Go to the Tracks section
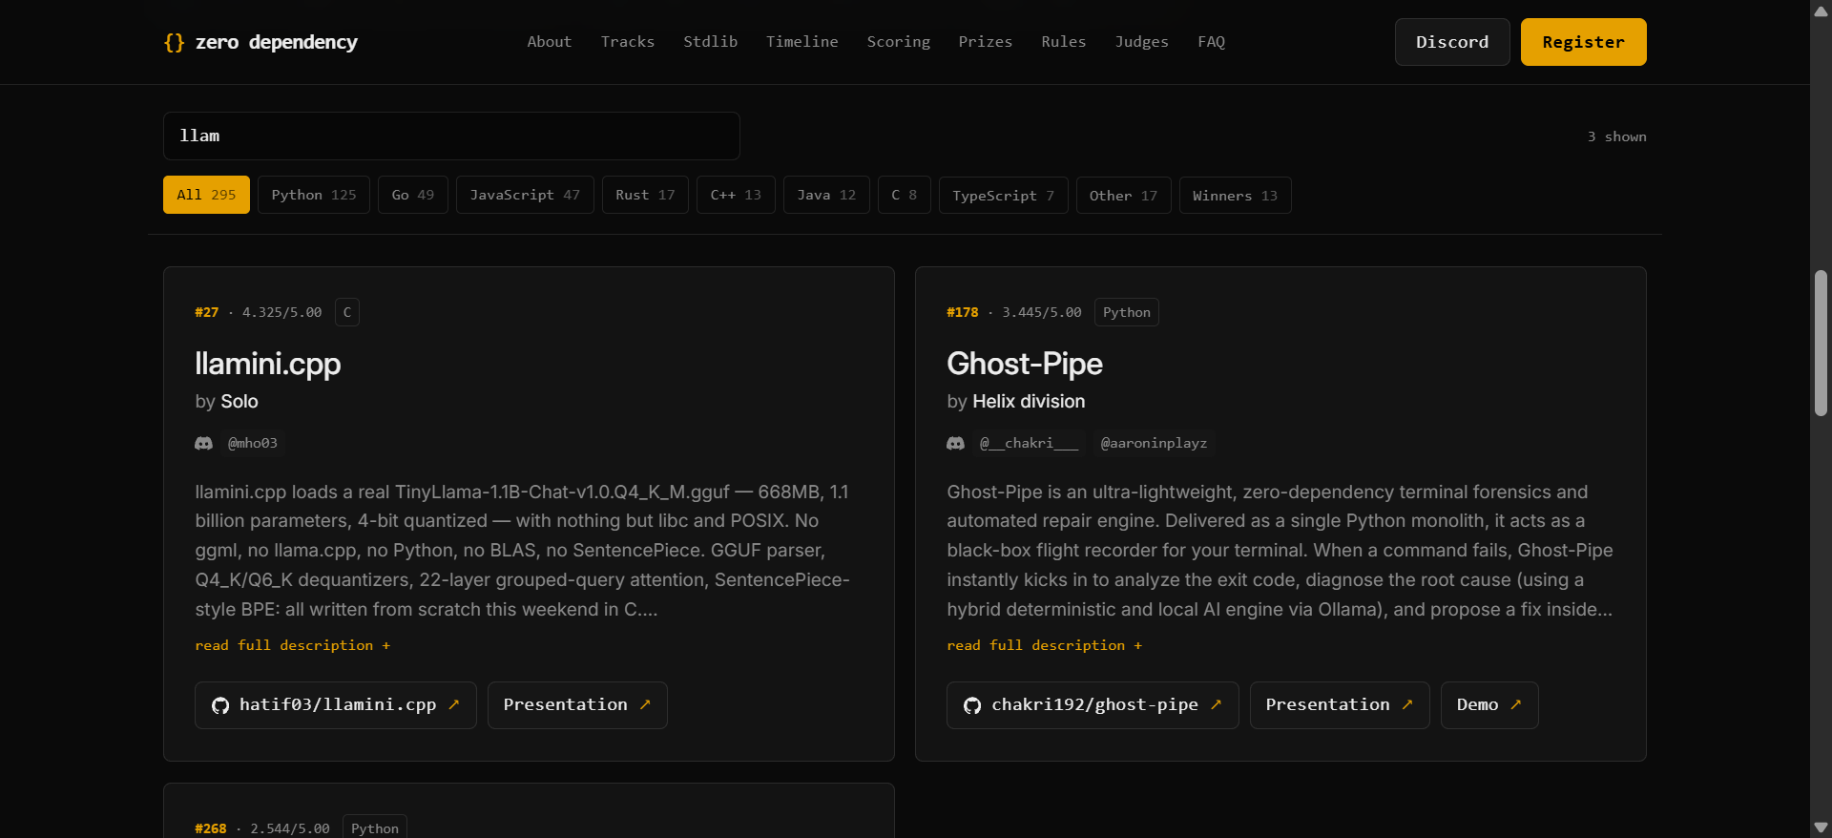Screen dimensions: 1832x838 tap(628, 42)
